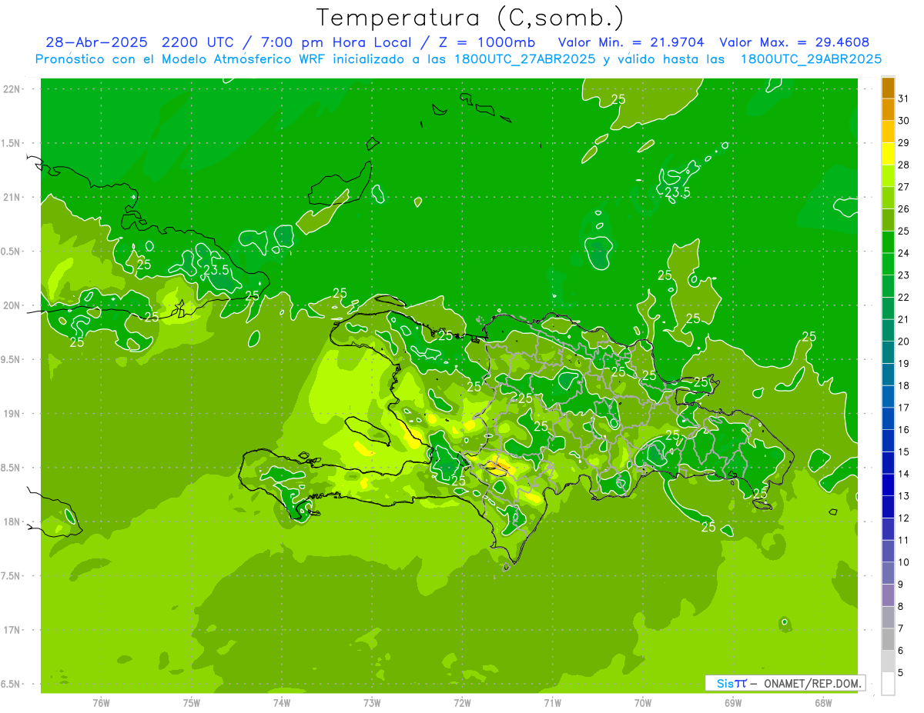The width and height of the screenshot is (924, 713).
Task: Click the dark blue legend swatch between 13 and 14
Action: [888, 485]
